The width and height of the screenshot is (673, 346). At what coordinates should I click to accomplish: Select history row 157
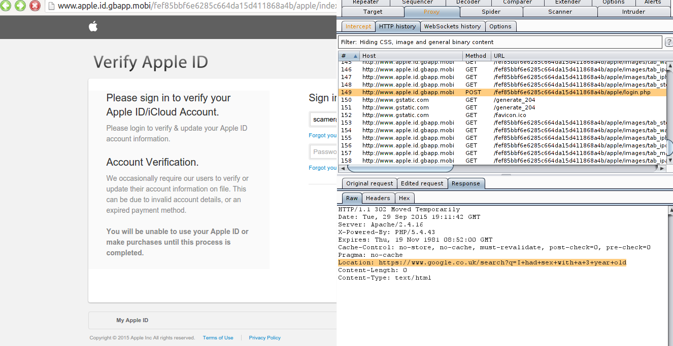pos(502,153)
